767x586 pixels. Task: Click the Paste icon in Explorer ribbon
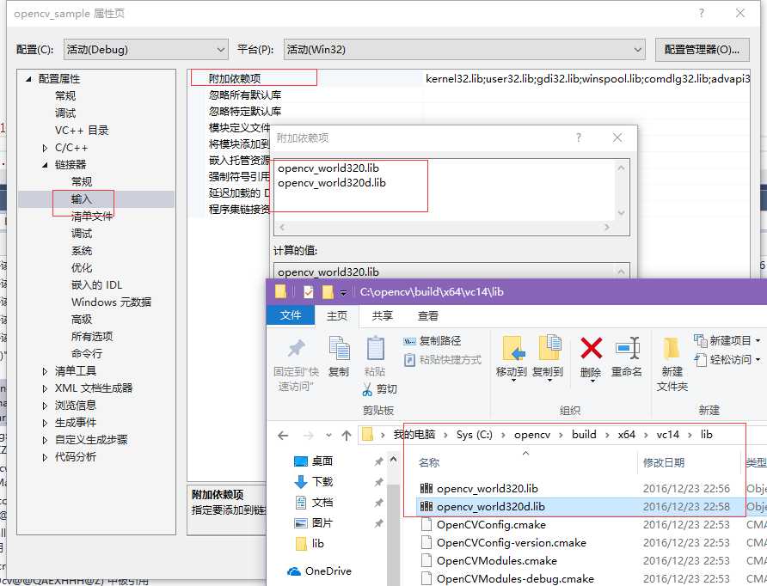[375, 349]
